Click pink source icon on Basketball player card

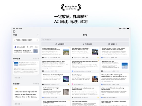coord(73,84)
